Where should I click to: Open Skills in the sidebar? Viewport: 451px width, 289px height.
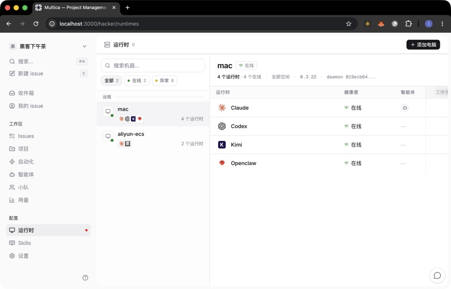click(48, 243)
